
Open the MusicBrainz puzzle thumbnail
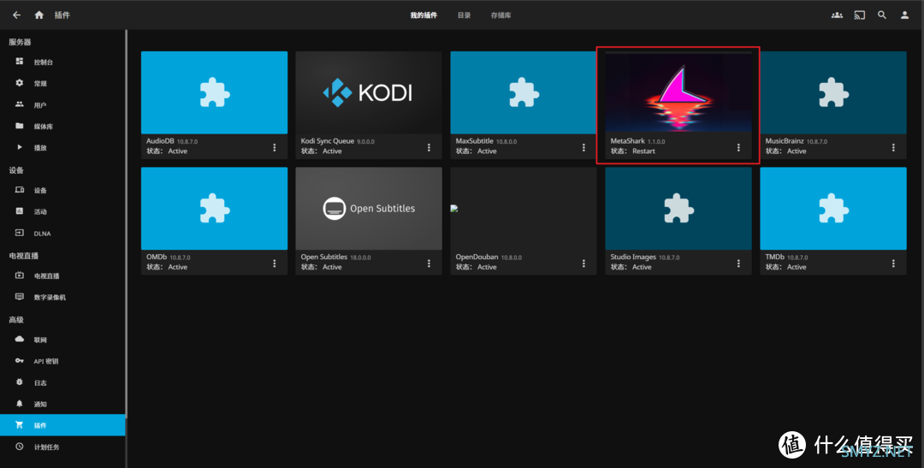[x=833, y=92]
